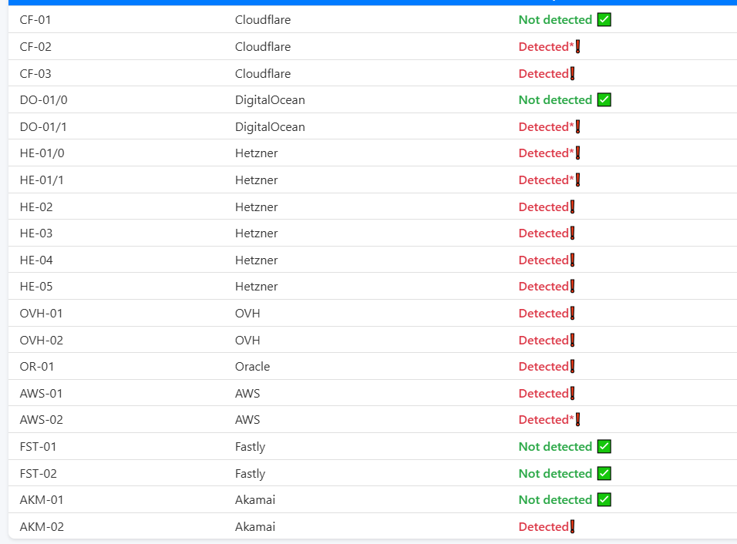
Task: Click the DigitalOcean cell in DO-01/1 row
Action: 270,127
